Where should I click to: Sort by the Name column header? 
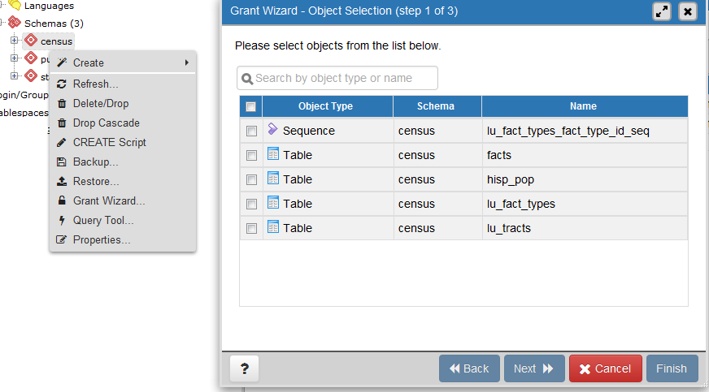[x=583, y=106]
